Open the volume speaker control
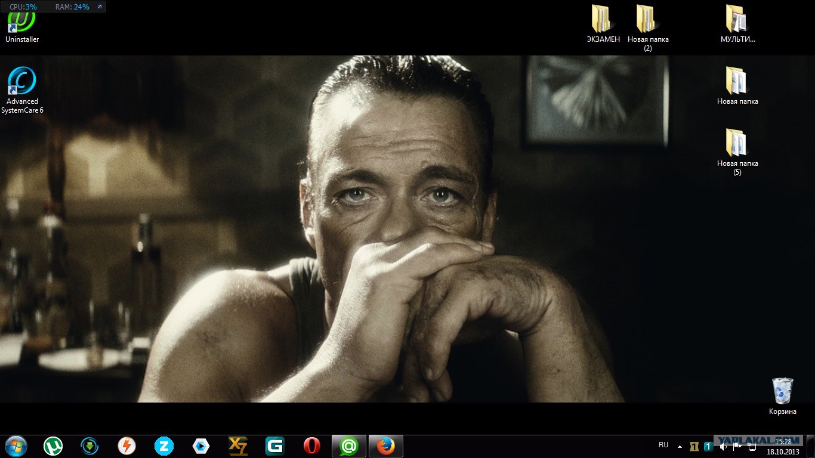This screenshot has height=458, width=815. point(723,446)
